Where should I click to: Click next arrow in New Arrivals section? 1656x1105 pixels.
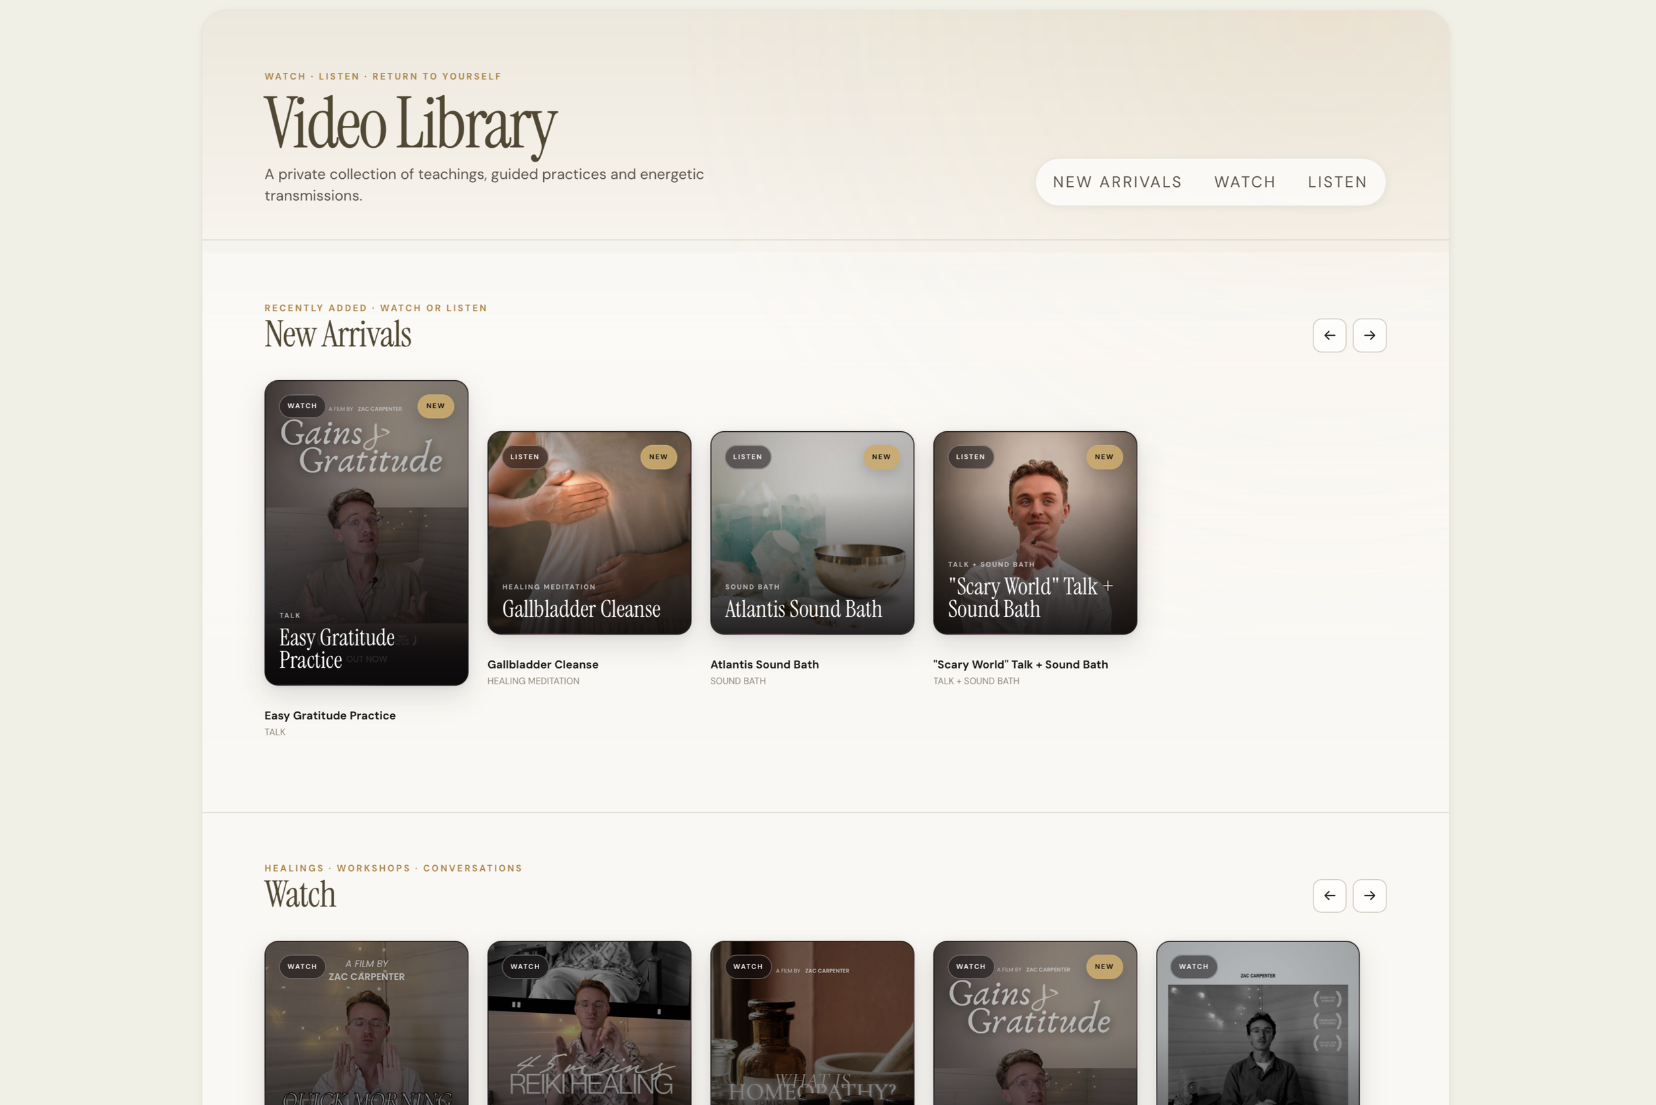tap(1369, 335)
